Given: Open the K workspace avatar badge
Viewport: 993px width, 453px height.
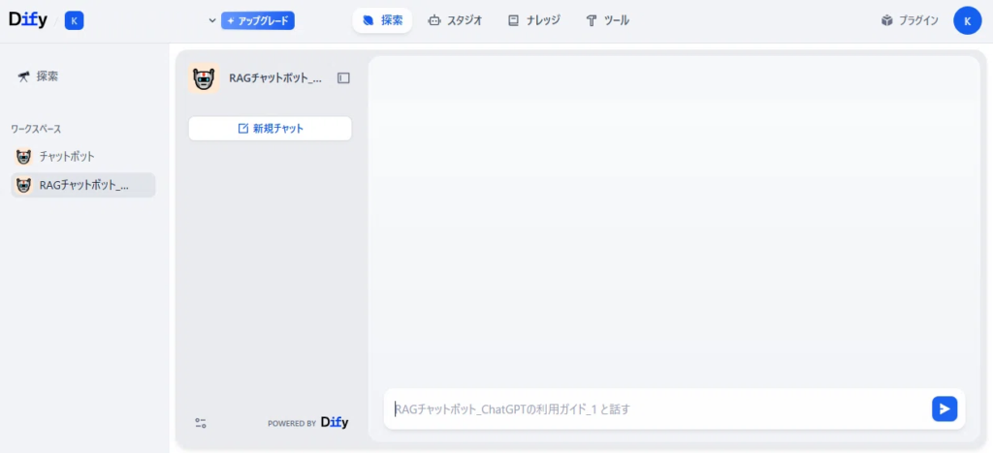Looking at the screenshot, I should tap(74, 21).
